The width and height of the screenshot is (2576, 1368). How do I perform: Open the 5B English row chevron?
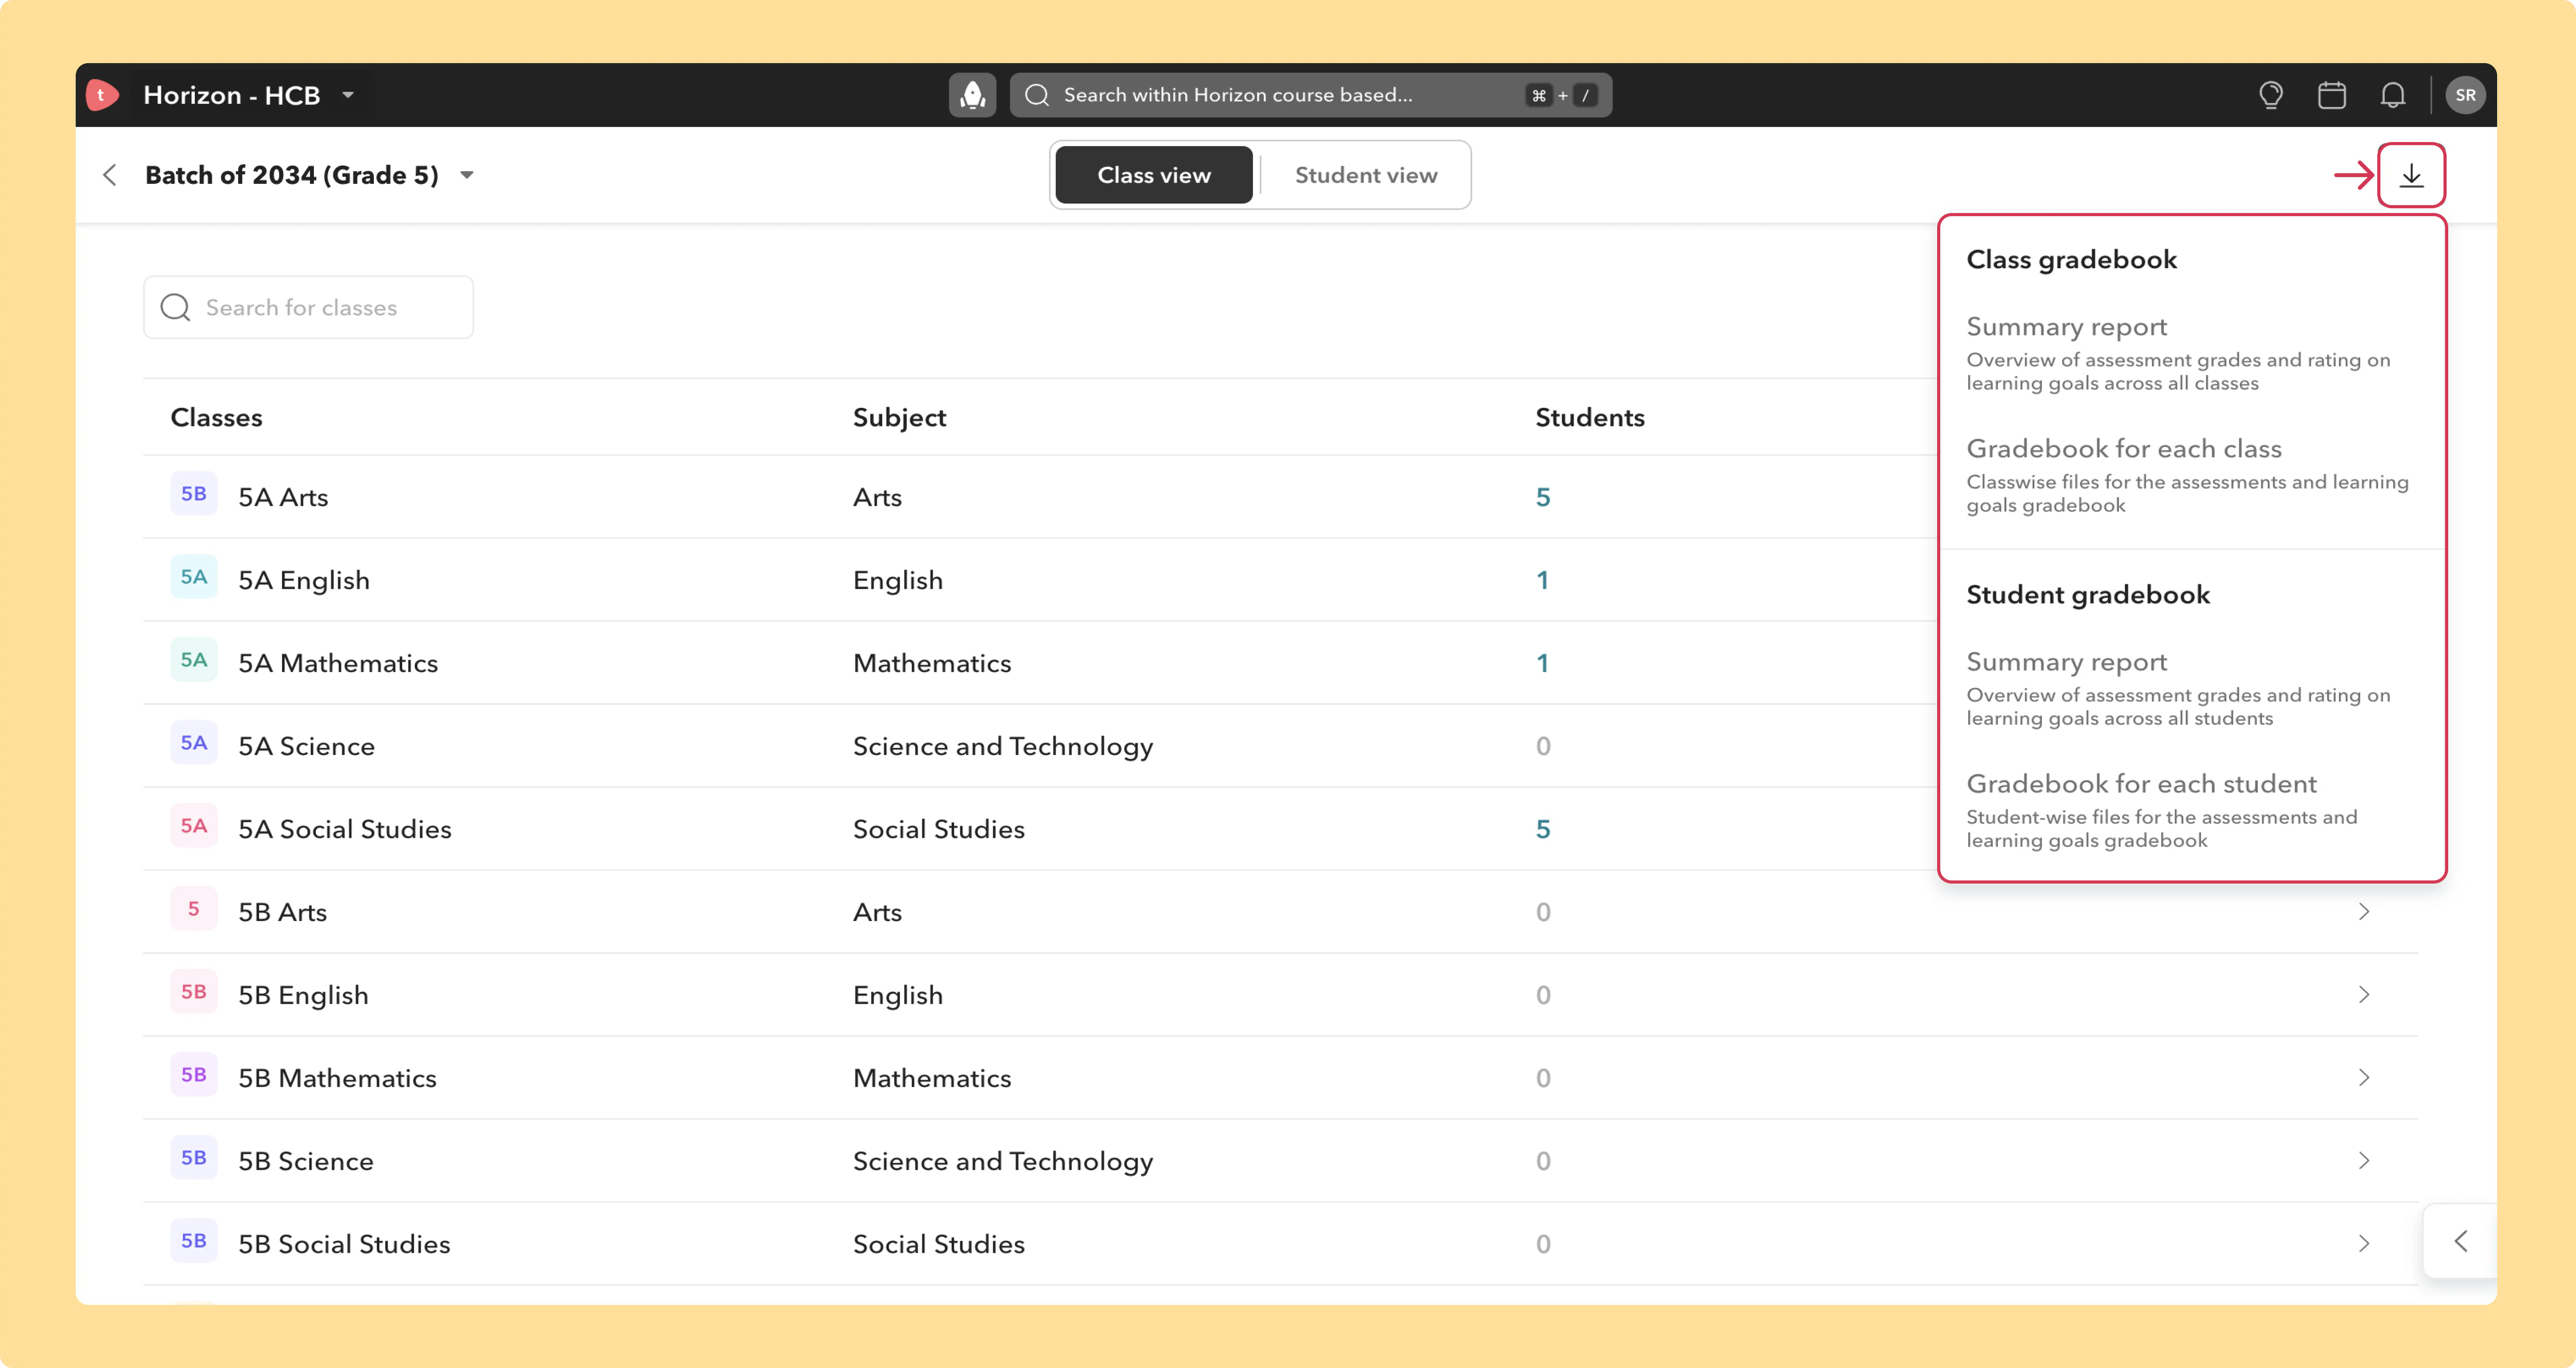pos(2364,994)
